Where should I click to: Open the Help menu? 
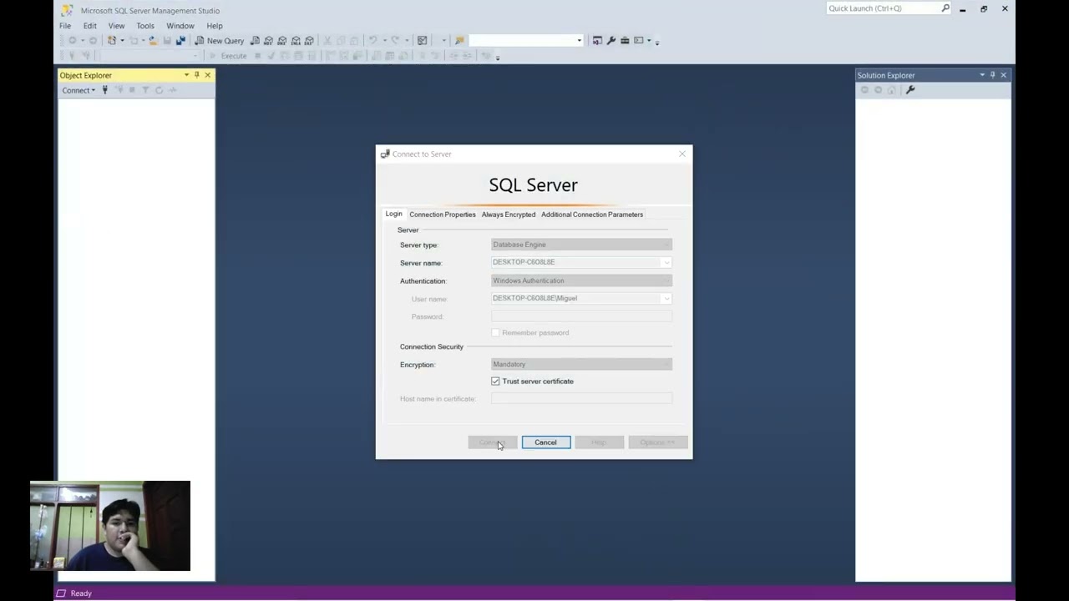tap(215, 26)
